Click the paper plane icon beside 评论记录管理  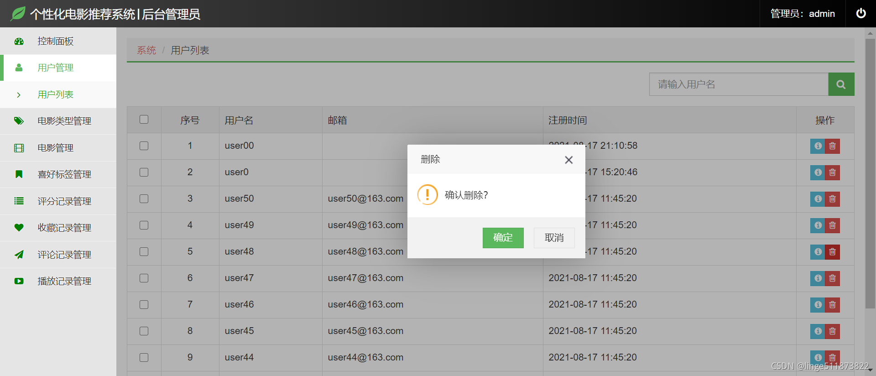[19, 254]
